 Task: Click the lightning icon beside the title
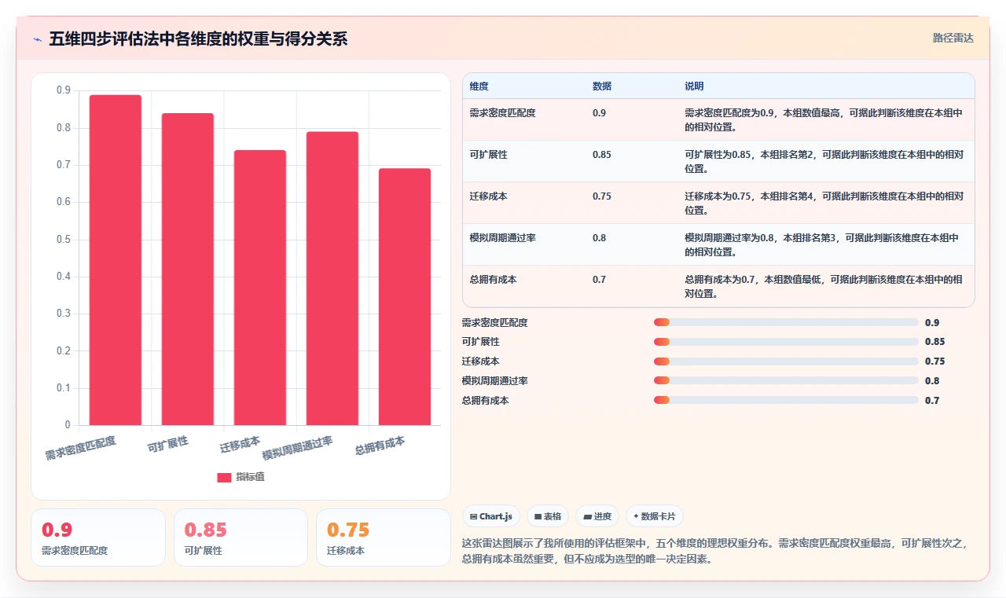click(x=38, y=39)
